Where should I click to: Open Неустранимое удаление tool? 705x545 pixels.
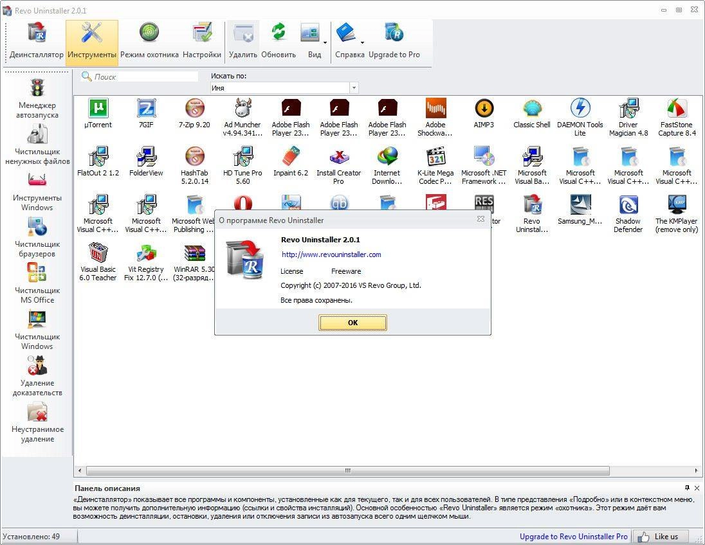pos(37,422)
